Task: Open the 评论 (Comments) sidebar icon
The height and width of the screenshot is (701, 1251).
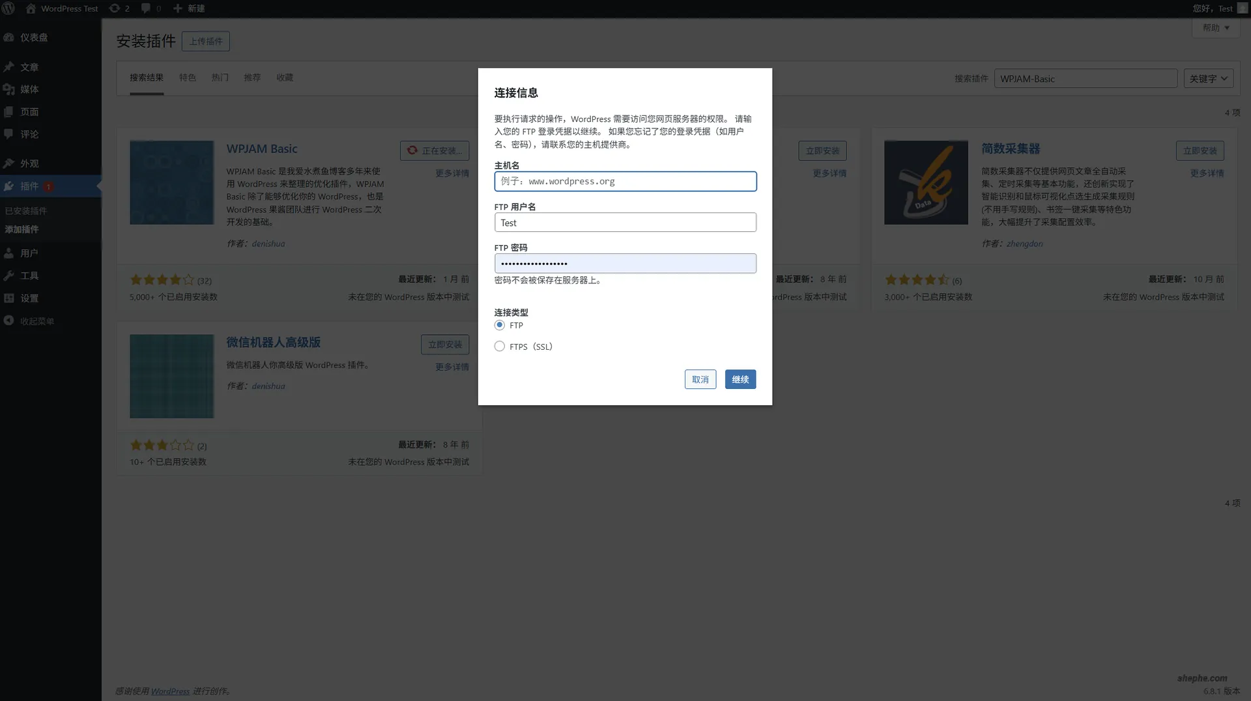Action: [x=9, y=134]
